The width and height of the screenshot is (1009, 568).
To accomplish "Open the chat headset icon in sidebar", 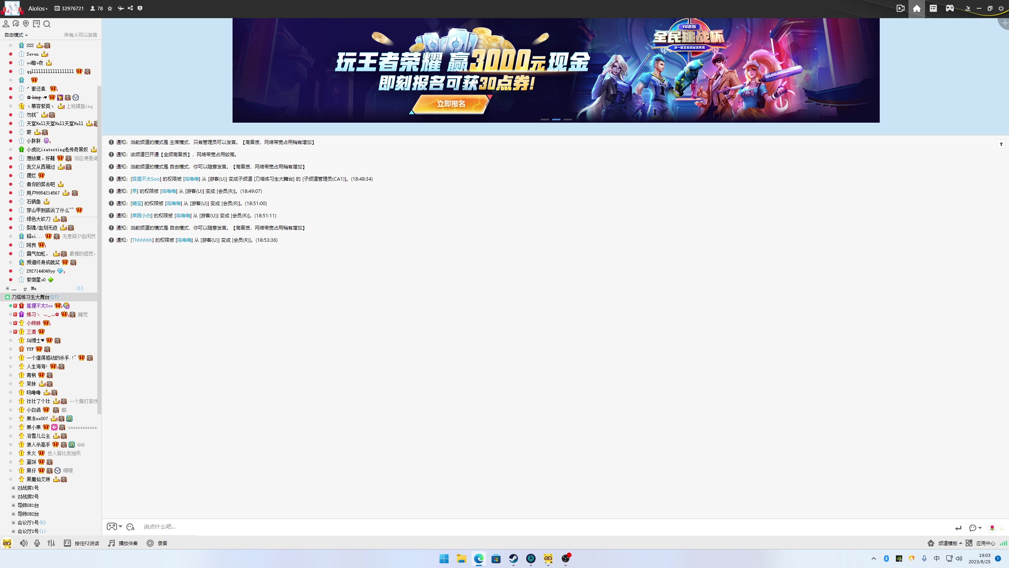I will point(16,24).
